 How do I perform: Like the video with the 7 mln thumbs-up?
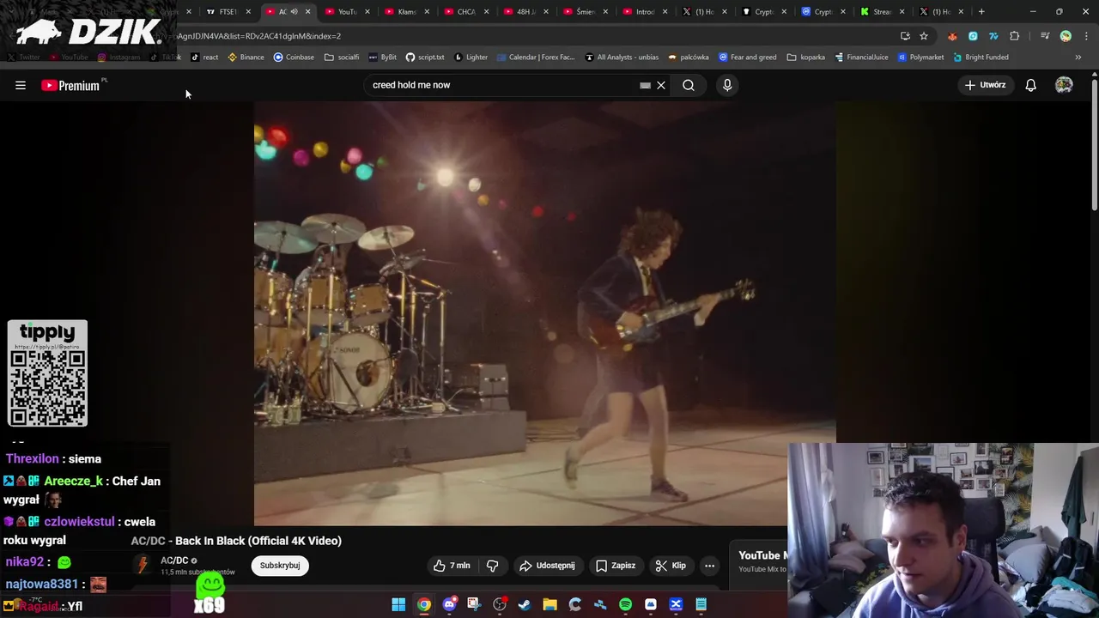452,566
